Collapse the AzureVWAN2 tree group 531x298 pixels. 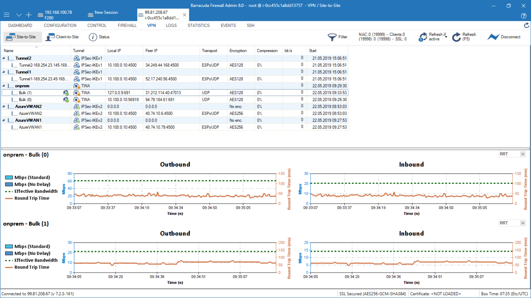4,107
